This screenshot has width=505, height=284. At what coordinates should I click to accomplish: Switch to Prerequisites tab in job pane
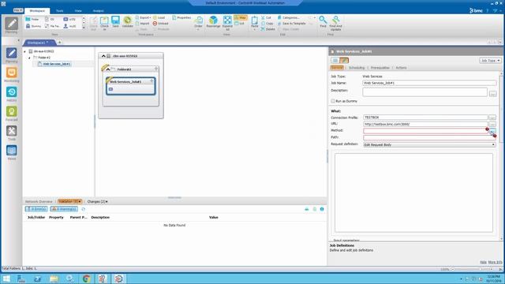point(380,68)
